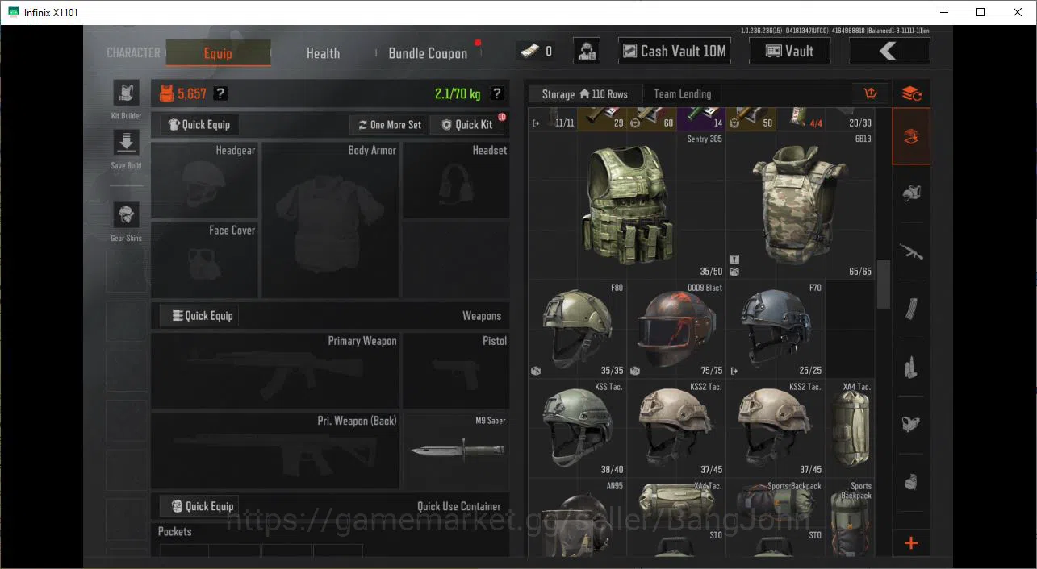This screenshot has width=1037, height=569.
Task: Select the Sentry 305 body armor
Action: [627, 206]
